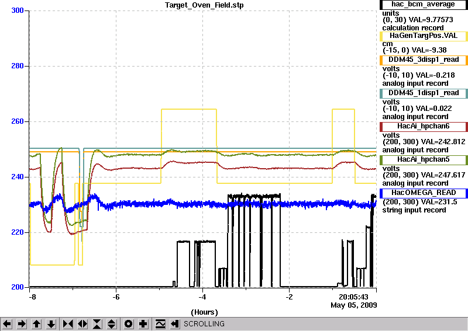This screenshot has width=468, height=331.
Task: Click the y-axis label 220
Action: (18, 232)
